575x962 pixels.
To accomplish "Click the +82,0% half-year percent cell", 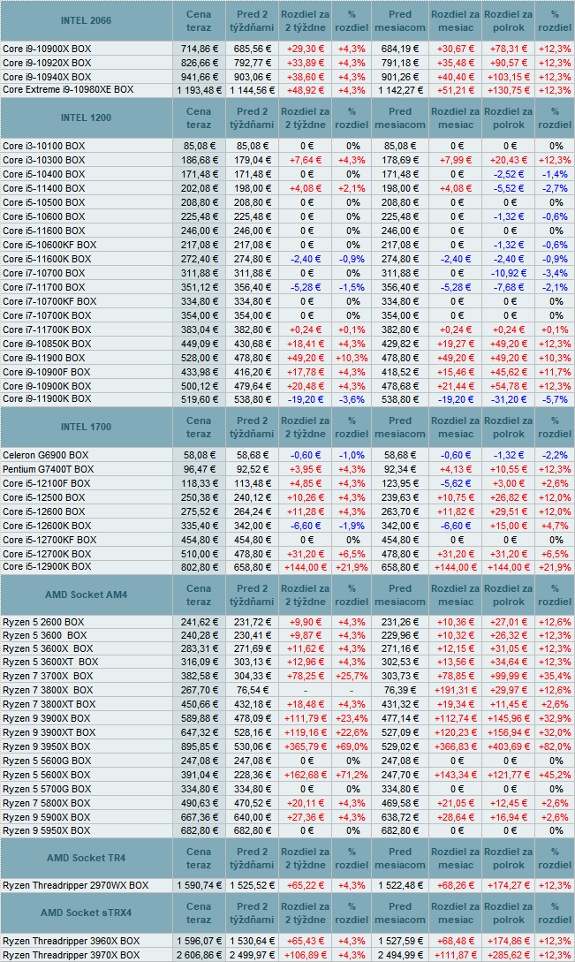I will (555, 746).
